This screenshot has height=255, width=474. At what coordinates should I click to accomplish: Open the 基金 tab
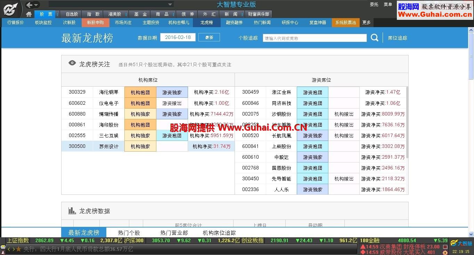140,14
